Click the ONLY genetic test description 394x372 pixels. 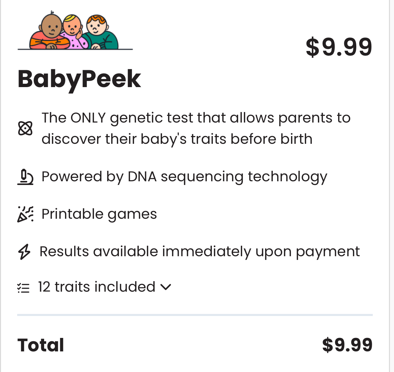pos(196,128)
